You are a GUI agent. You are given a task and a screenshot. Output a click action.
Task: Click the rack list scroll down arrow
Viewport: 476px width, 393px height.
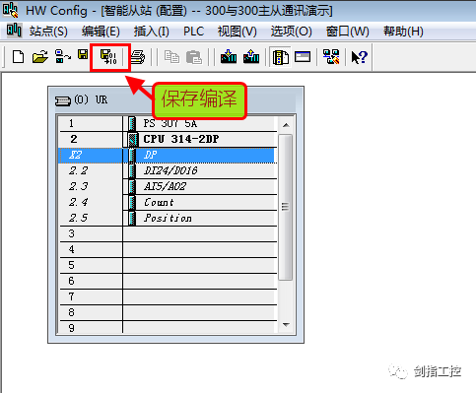point(286,325)
